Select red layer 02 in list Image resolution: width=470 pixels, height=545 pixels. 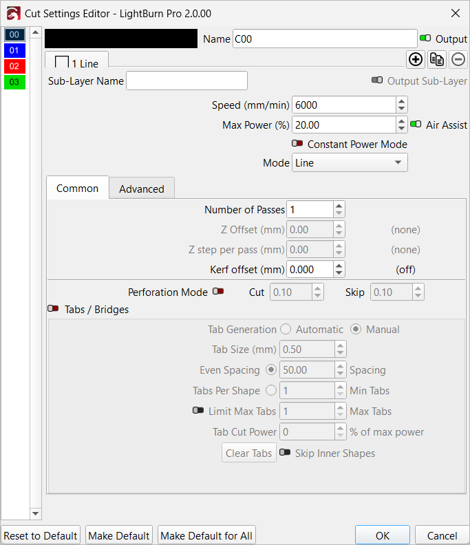(x=14, y=66)
